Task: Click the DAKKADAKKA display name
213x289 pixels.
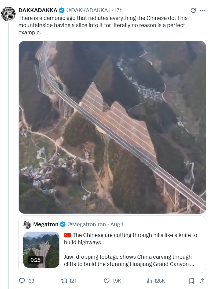Action: coord(38,10)
